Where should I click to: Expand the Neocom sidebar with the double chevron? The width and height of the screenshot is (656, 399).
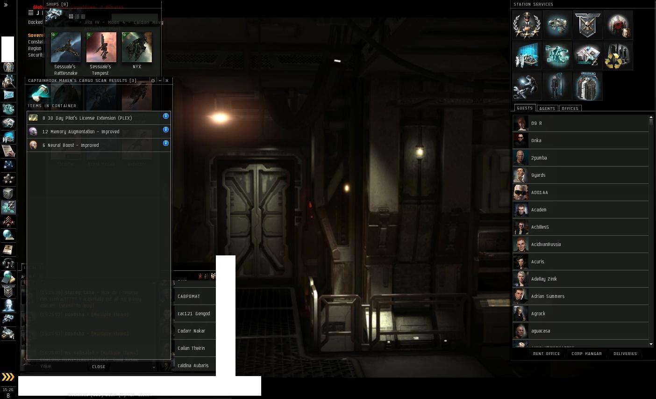tap(6, 5)
